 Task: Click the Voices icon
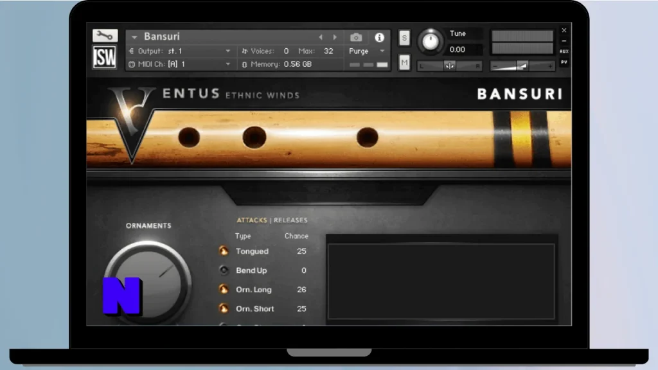[x=245, y=51]
